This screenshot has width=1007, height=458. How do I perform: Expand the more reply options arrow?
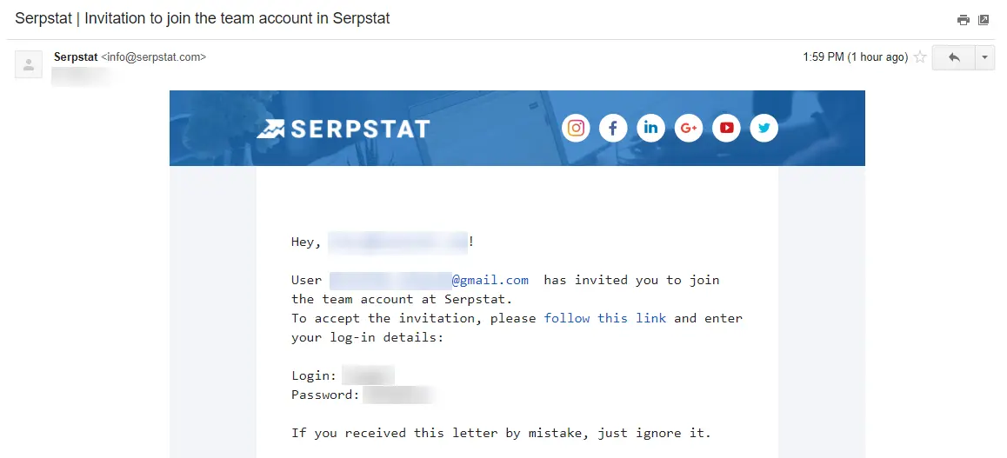pos(984,57)
